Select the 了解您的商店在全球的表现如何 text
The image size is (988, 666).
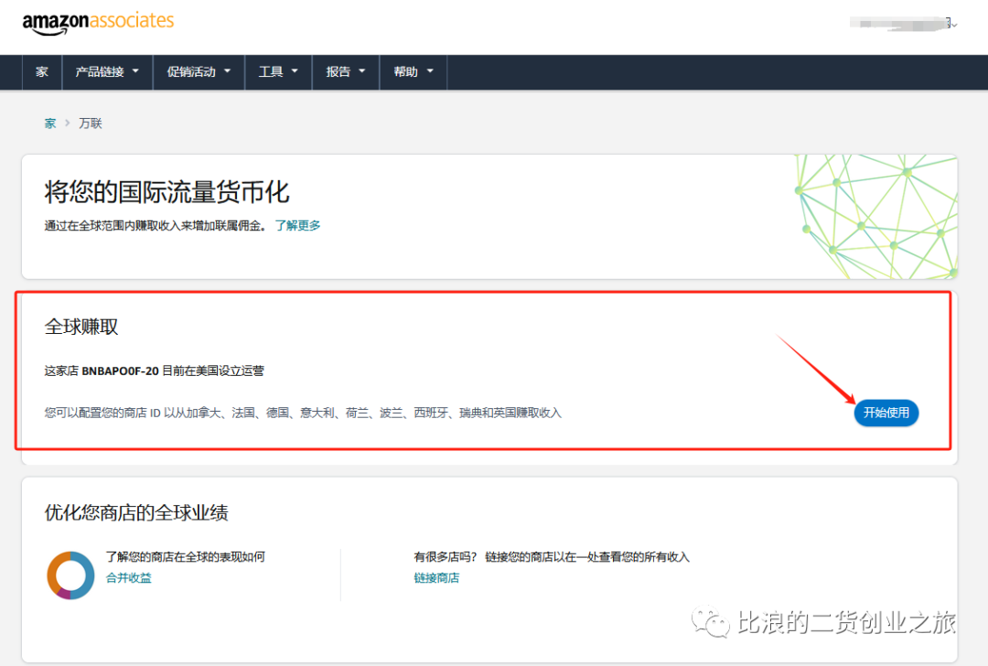pos(185,557)
